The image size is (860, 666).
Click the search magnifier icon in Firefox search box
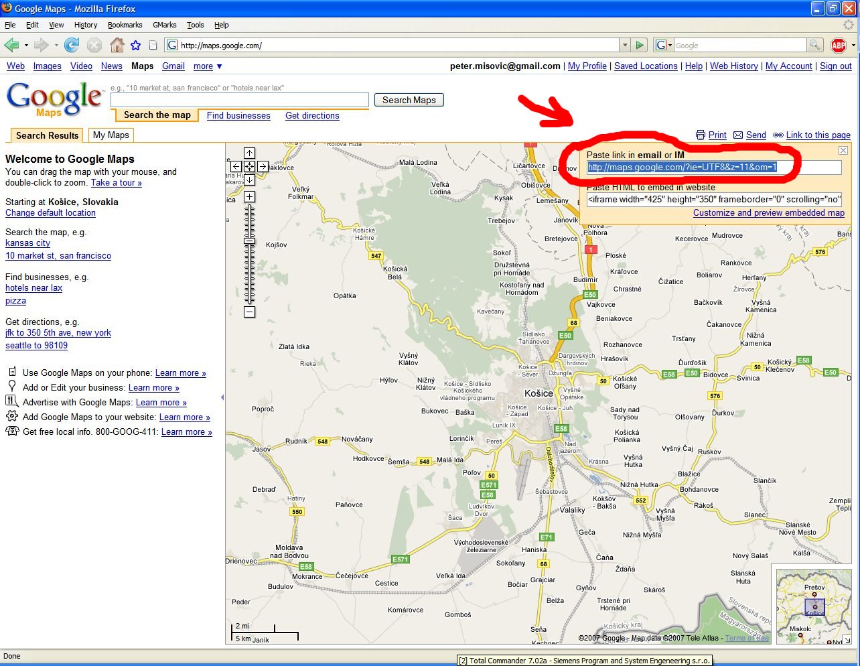[x=814, y=45]
